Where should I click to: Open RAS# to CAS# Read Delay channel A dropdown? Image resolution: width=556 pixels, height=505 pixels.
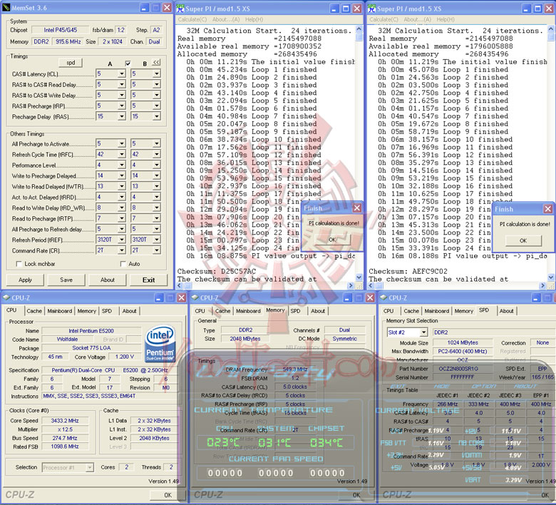122,84
